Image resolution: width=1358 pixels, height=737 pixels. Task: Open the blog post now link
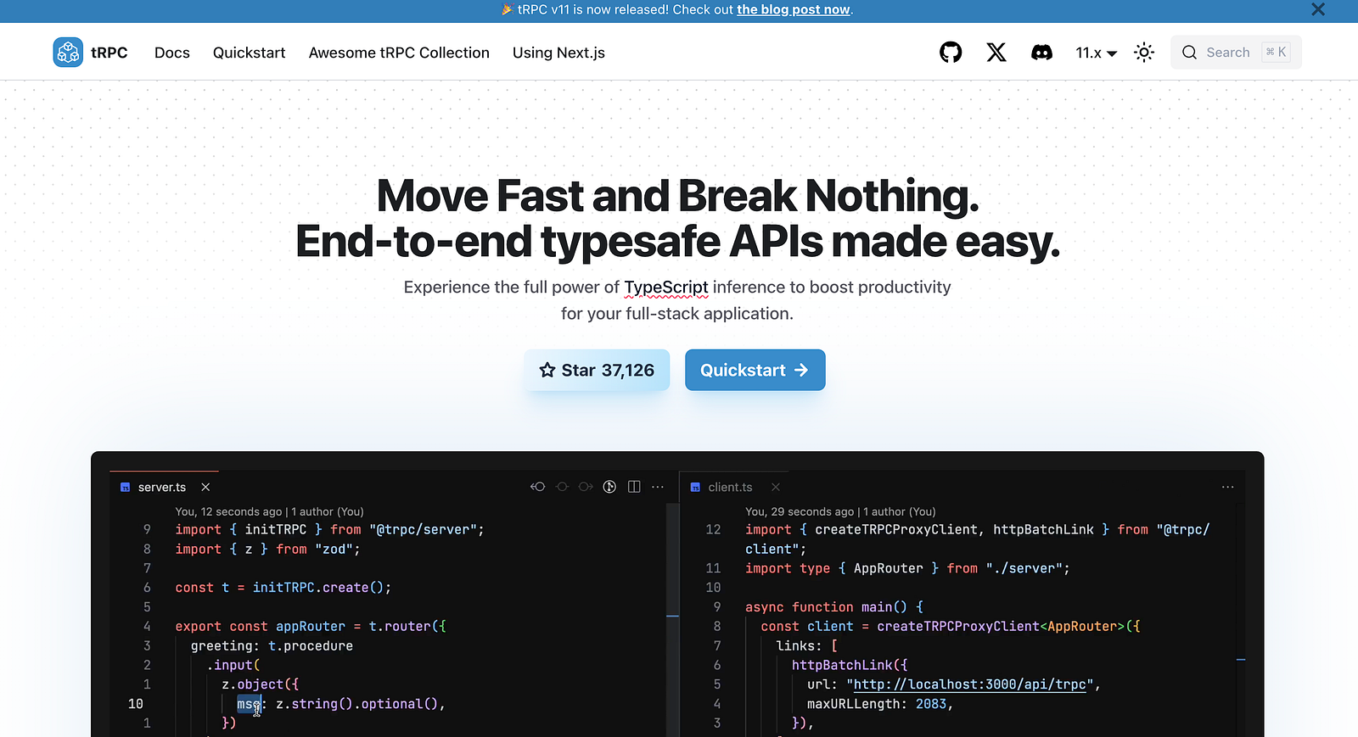793,9
